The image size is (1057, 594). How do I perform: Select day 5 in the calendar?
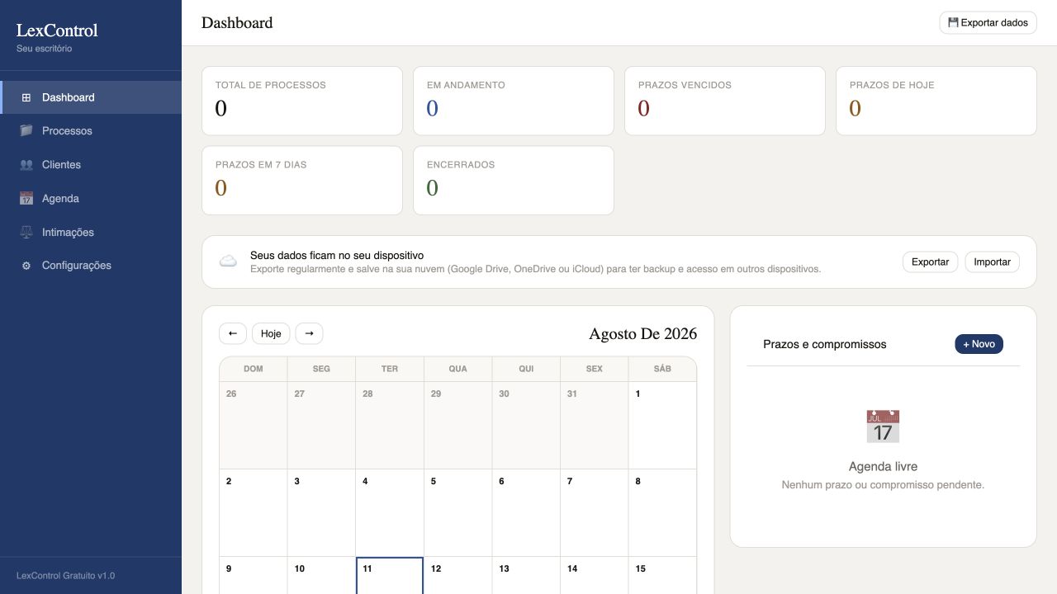[457, 513]
